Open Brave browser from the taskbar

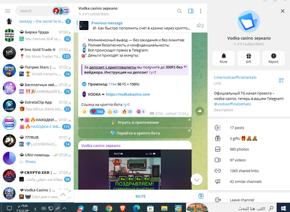tap(122, 208)
